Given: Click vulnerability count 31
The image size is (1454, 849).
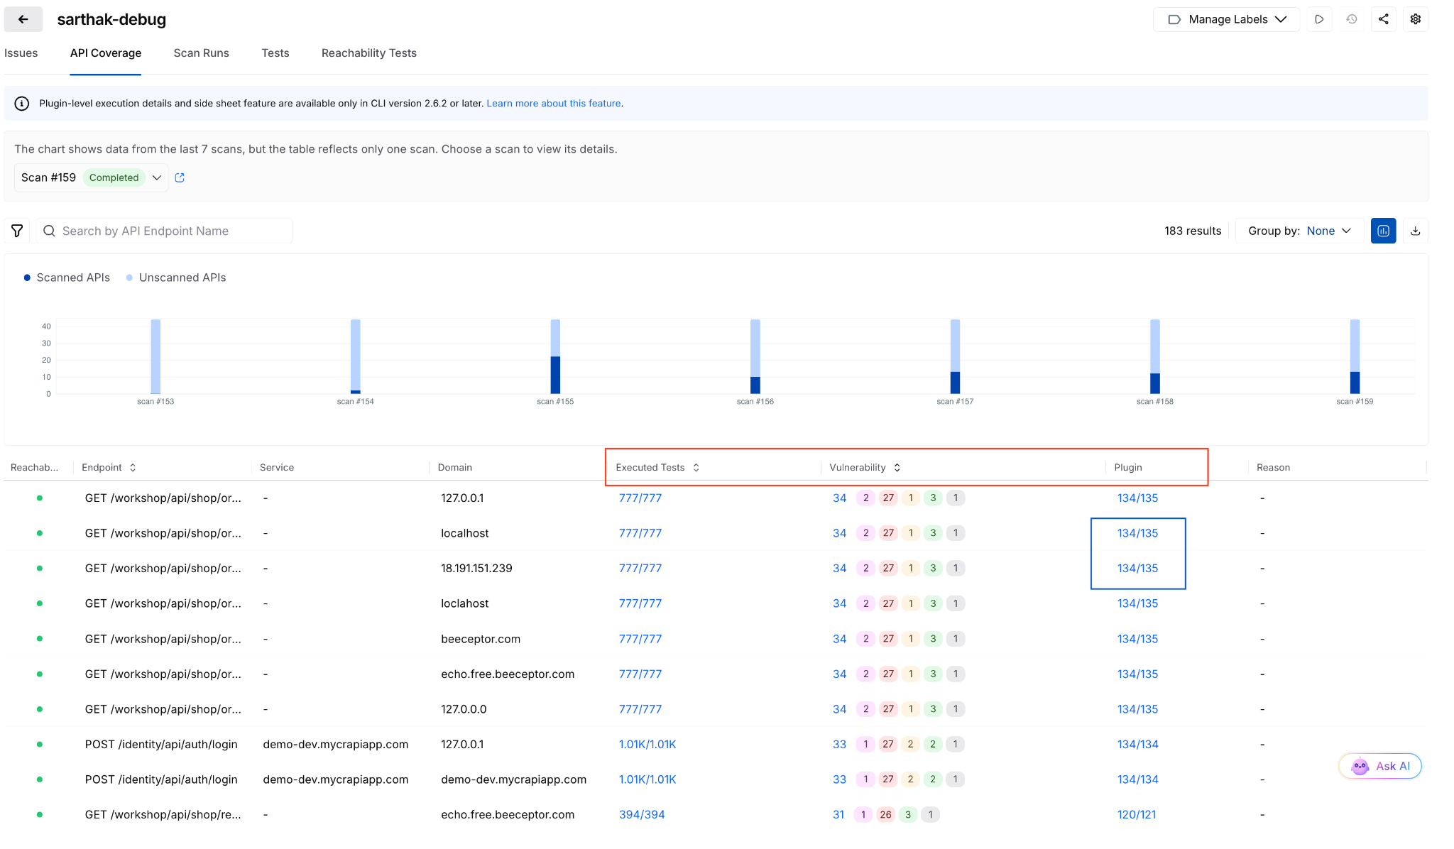Looking at the screenshot, I should click(838, 815).
